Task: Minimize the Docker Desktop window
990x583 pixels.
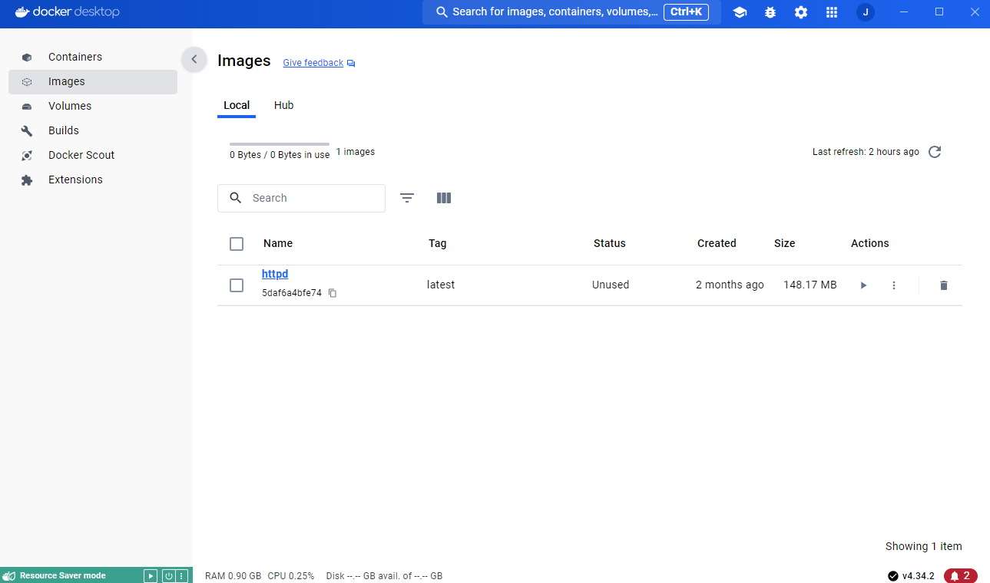Action: click(x=904, y=12)
